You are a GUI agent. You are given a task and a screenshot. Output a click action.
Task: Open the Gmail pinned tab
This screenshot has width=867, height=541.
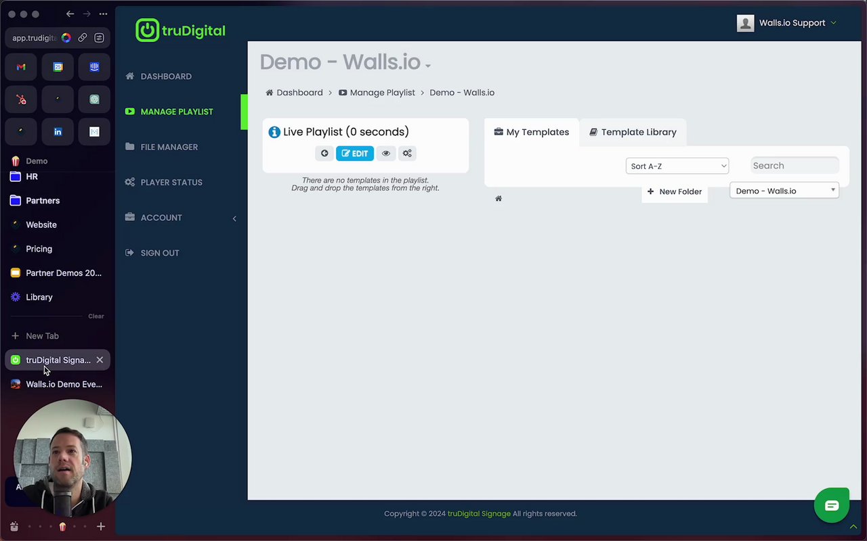pos(21,67)
